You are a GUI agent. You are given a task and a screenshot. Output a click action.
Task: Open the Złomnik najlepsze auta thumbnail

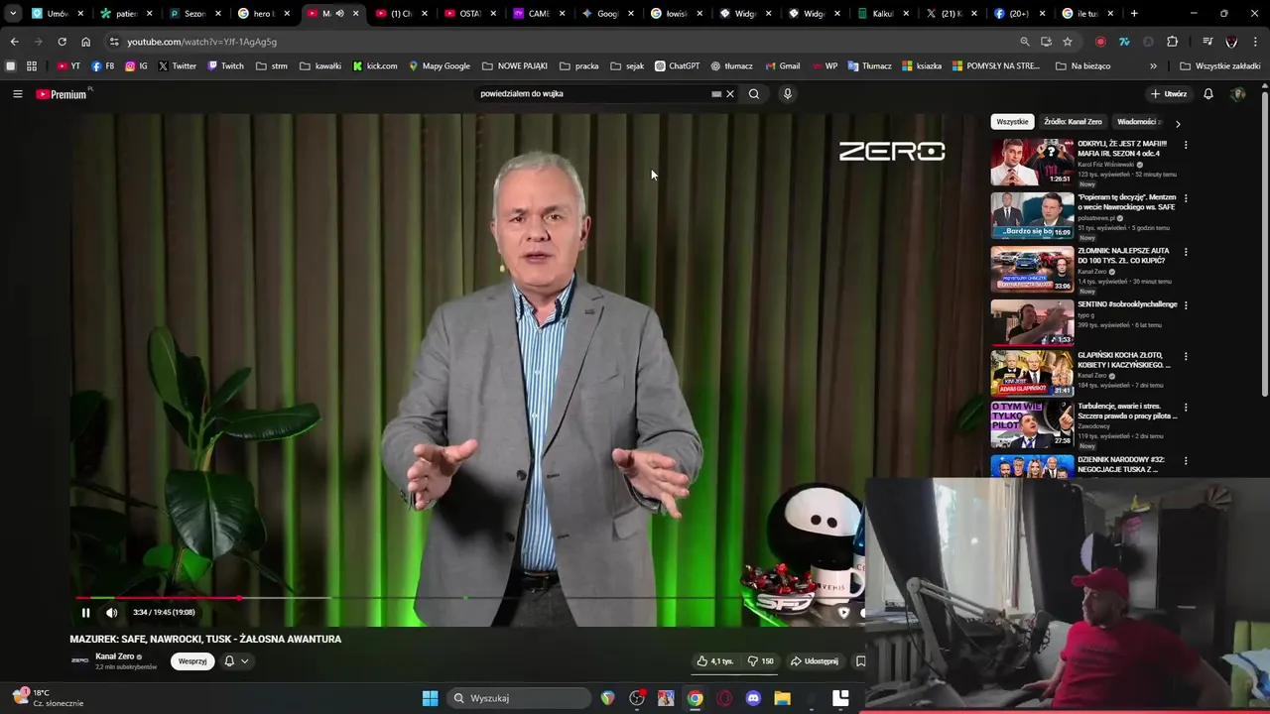pyautogui.click(x=1032, y=269)
